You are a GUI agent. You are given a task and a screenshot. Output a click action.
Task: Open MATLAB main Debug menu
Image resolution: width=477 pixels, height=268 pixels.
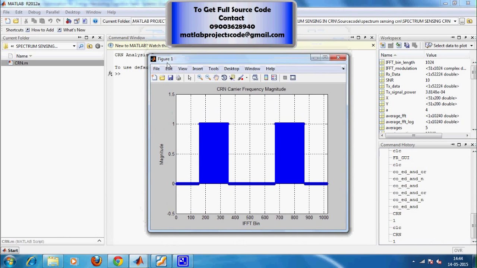coord(34,12)
